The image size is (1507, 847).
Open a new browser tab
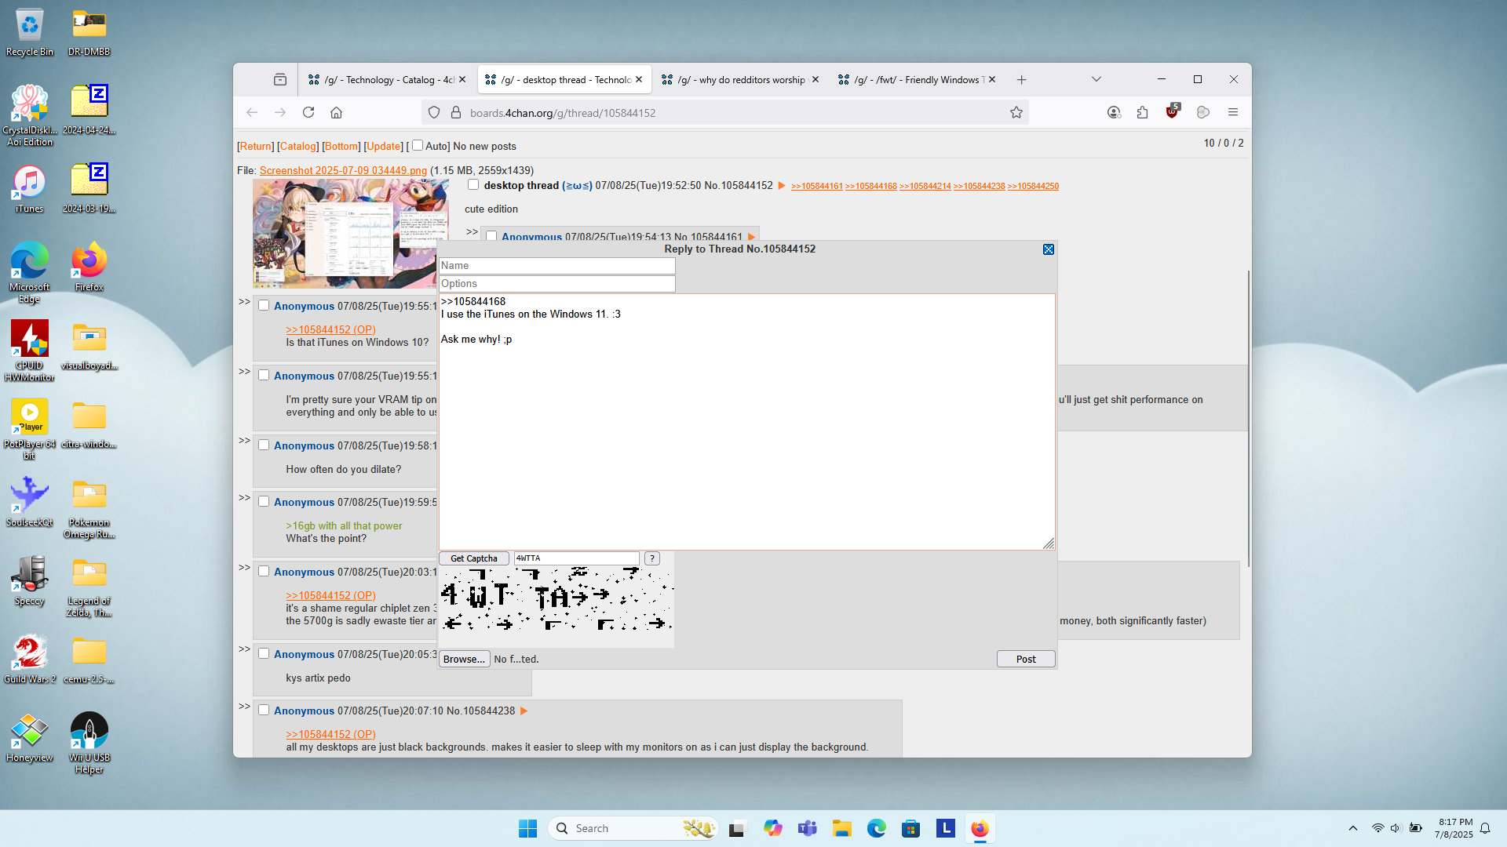tap(1021, 80)
